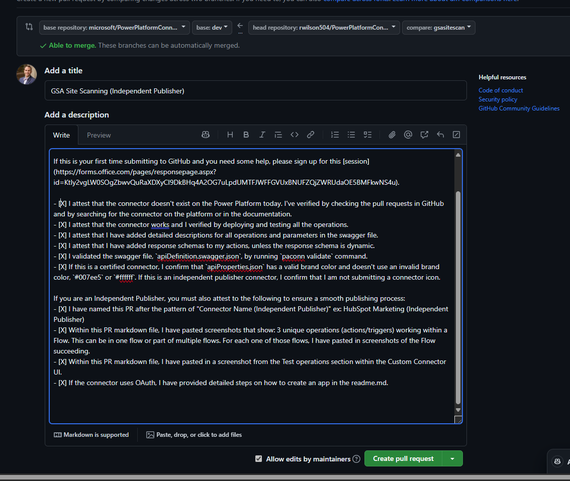Apply heading formatting with H icon
The image size is (570, 481).
(x=230, y=135)
